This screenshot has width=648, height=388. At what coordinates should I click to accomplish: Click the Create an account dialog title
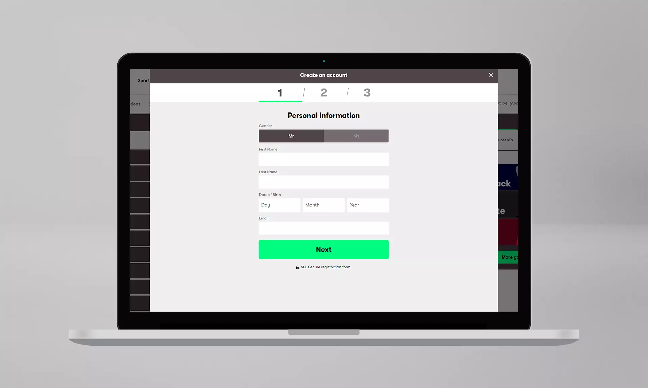(x=324, y=75)
